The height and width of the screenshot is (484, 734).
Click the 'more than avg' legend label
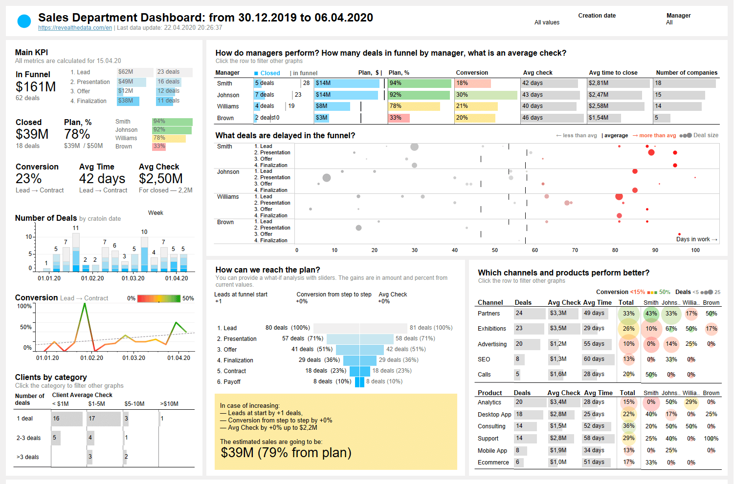pyautogui.click(x=654, y=136)
